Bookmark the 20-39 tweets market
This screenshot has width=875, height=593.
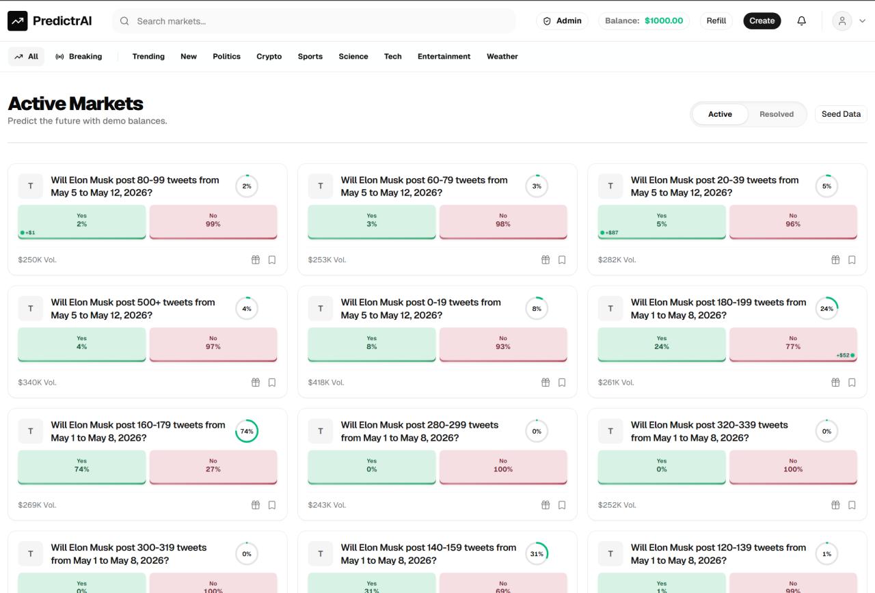pos(852,260)
